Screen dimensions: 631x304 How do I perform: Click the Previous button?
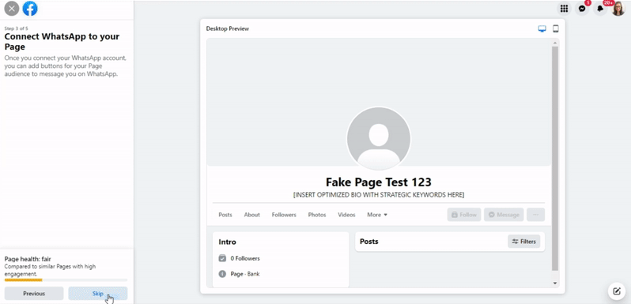coord(34,294)
